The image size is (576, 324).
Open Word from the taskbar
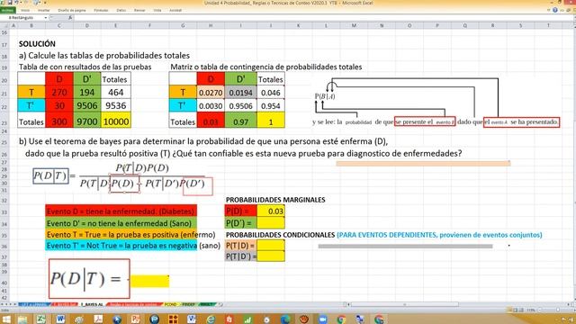pyautogui.click(x=60, y=319)
